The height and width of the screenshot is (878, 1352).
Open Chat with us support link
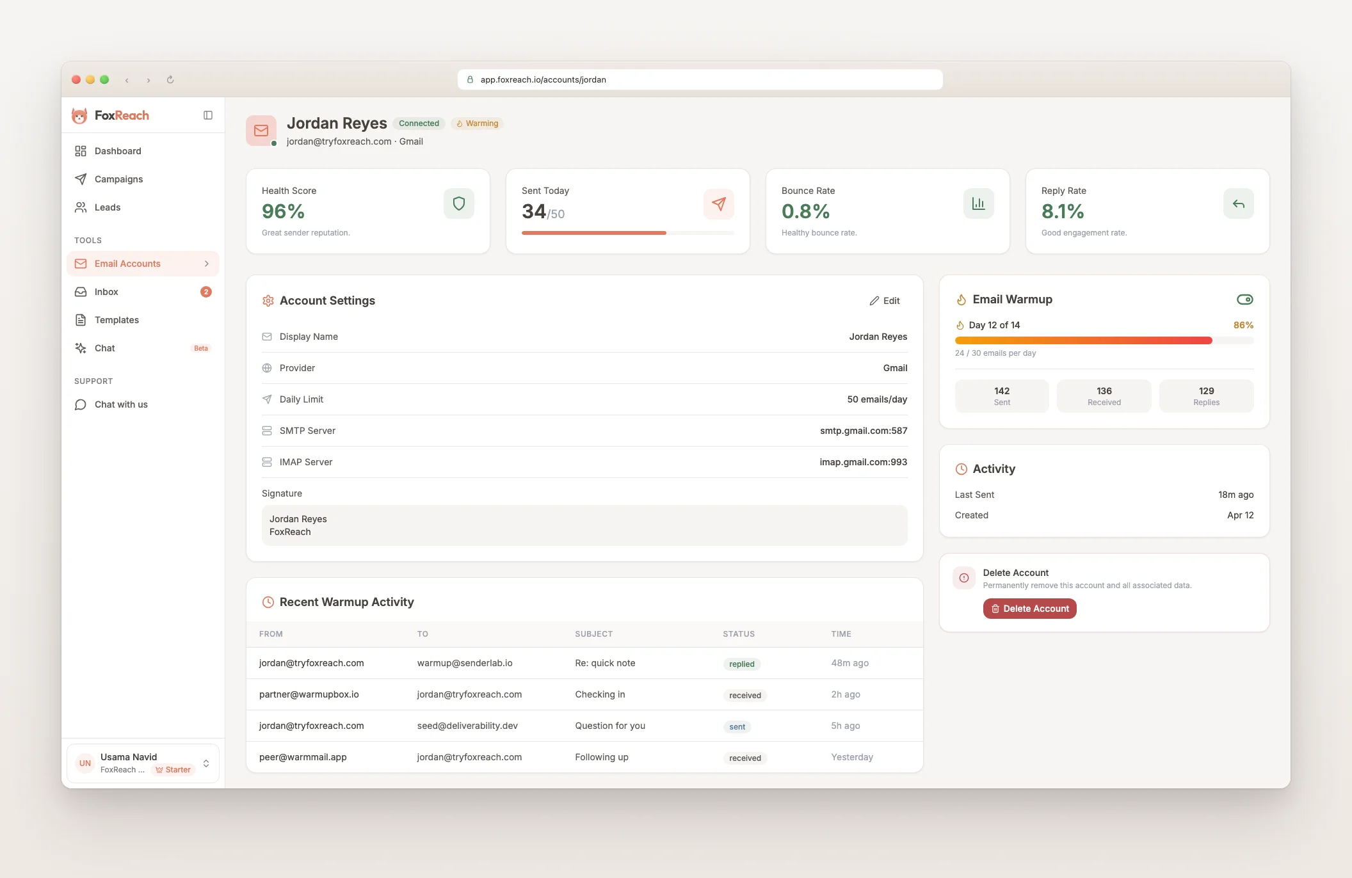click(121, 404)
